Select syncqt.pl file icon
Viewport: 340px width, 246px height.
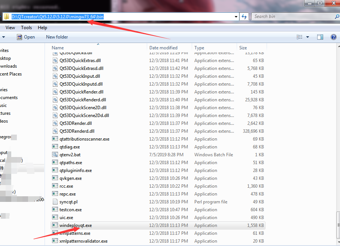click(55, 202)
